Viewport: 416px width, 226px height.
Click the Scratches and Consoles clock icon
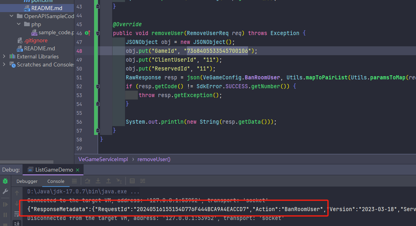click(12, 64)
